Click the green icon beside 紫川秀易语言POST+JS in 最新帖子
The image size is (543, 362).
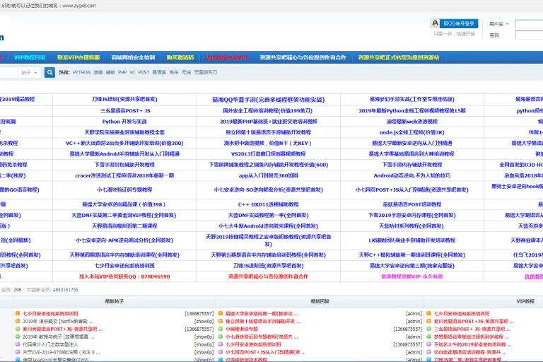point(18,329)
